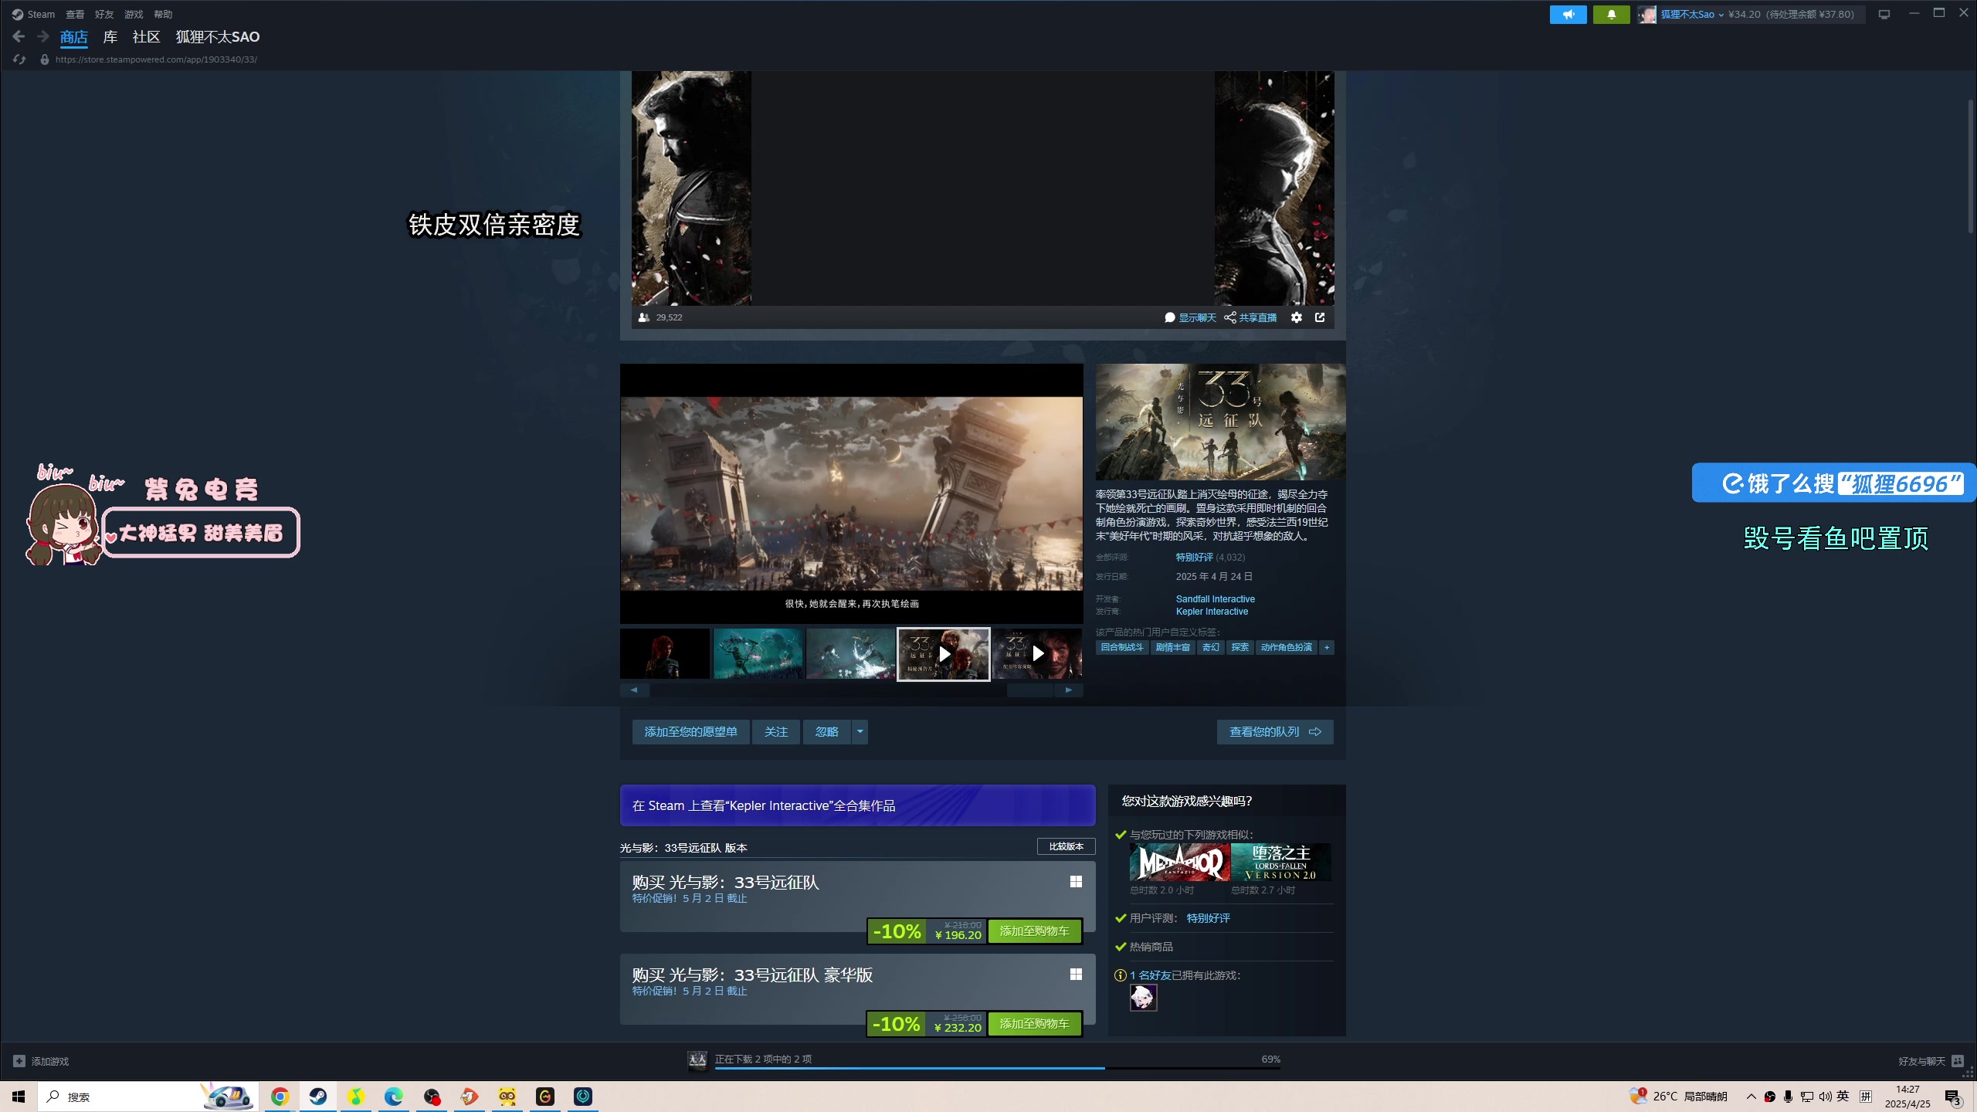Viewport: 1977px width, 1112px height.
Task: Click the share broadcast link
Action: point(1250,317)
